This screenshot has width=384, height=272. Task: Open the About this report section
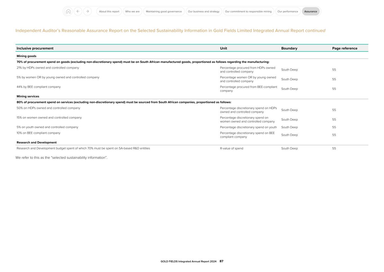click(109, 11)
